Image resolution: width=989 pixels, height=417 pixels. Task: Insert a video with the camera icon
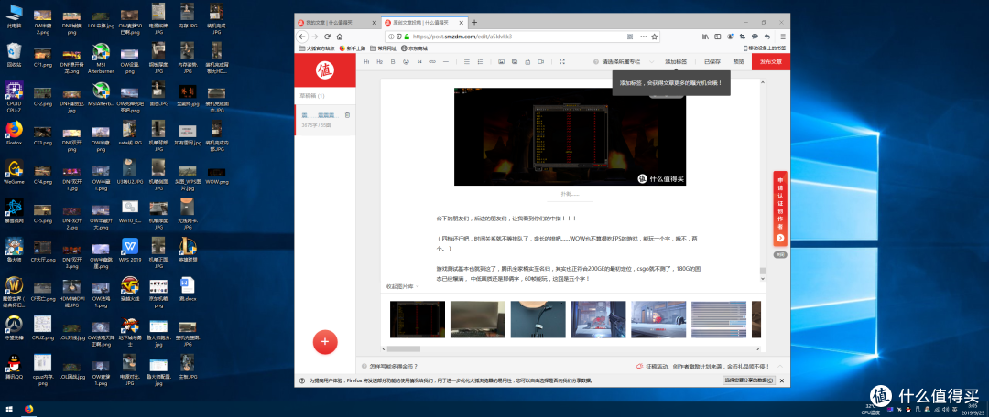click(x=540, y=62)
